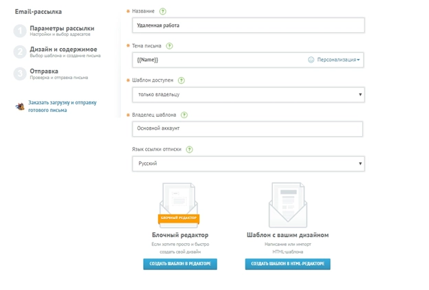Expand the Русский language dropdown
Screen dimensions: 429x290
tap(248, 164)
